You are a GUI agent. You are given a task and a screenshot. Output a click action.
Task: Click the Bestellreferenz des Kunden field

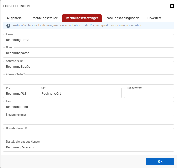coord(88,147)
